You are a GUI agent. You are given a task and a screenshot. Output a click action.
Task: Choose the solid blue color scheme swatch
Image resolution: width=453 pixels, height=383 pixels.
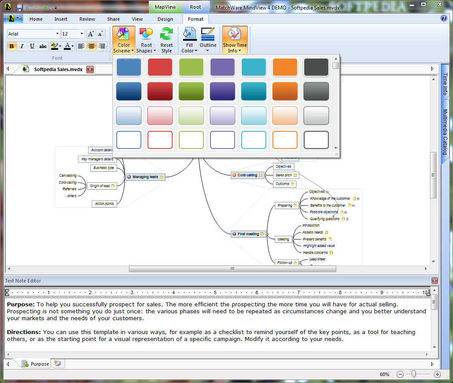[x=129, y=67]
